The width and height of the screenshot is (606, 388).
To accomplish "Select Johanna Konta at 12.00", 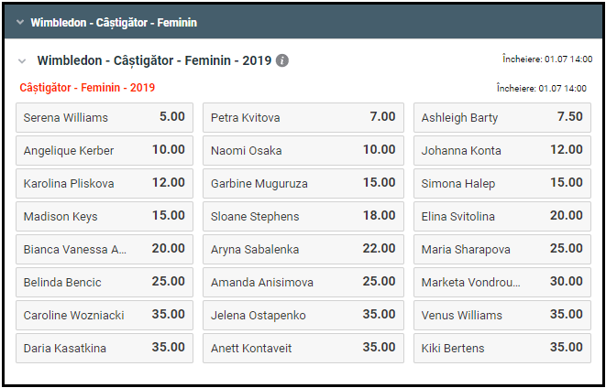I will [501, 150].
